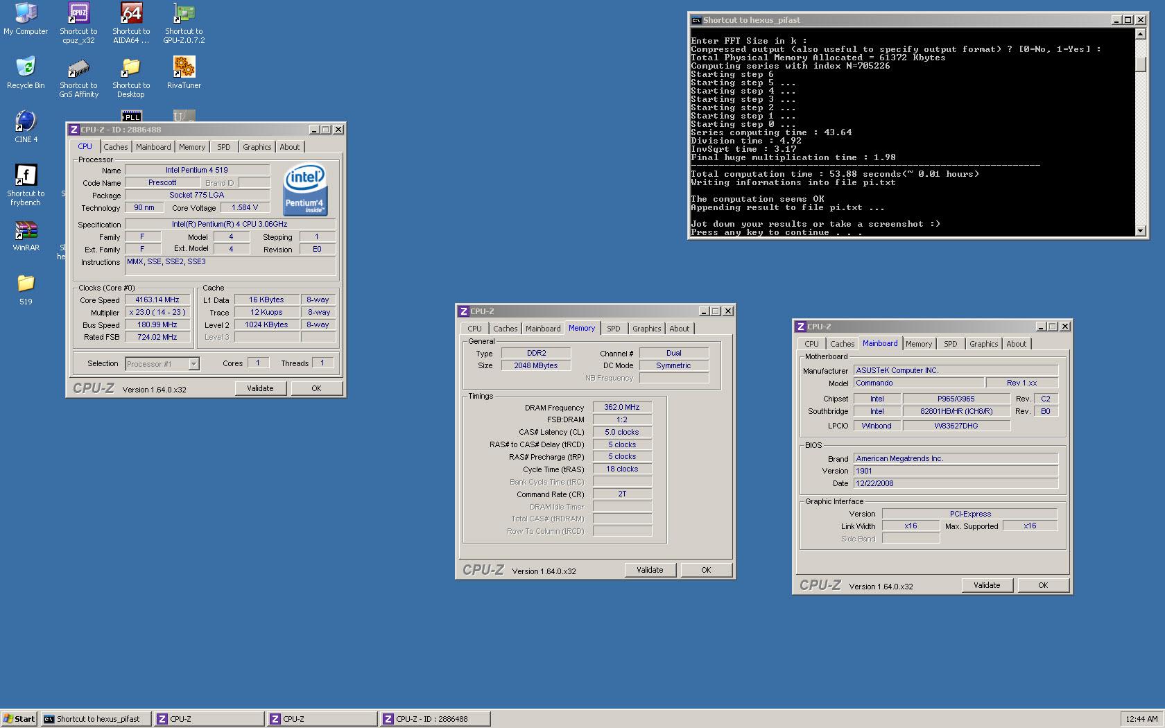
Task: Click the Code Name value Prescott
Action: pos(162,182)
